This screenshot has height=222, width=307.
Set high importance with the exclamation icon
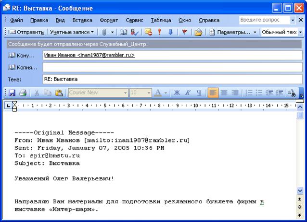point(160,32)
